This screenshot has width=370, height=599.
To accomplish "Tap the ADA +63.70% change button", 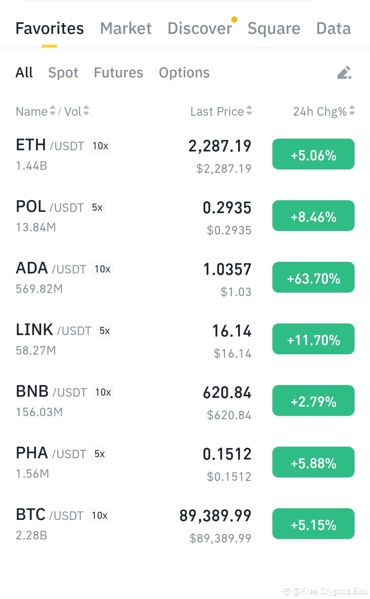I will (x=313, y=277).
